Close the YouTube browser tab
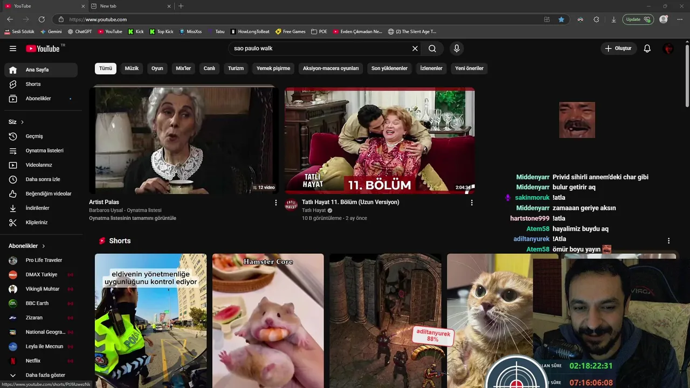Viewport: 690px width, 388px height. 83,6
